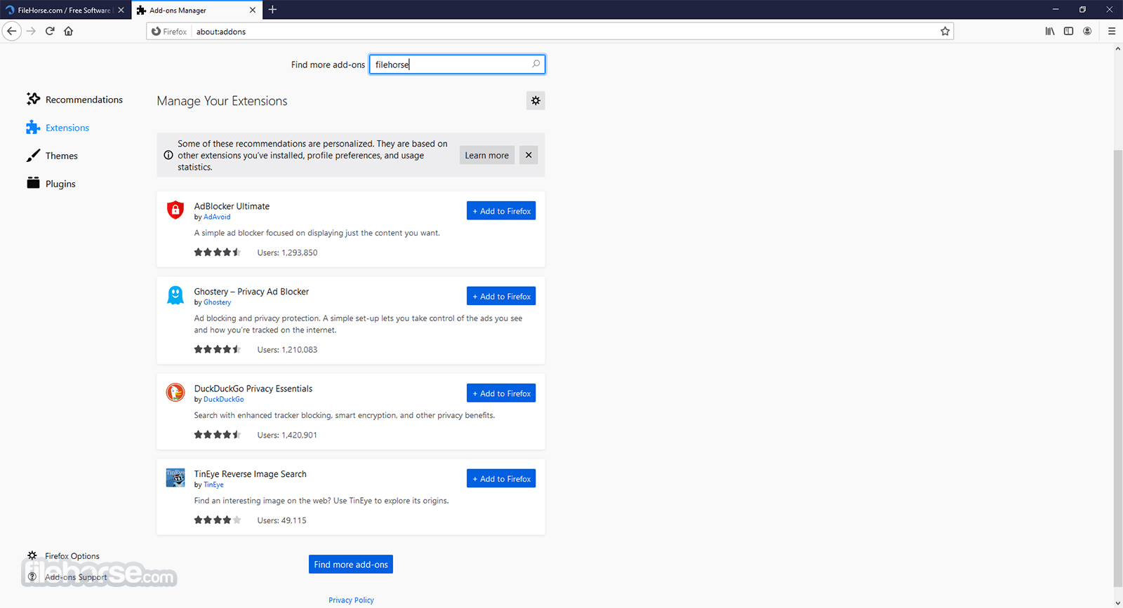
Task: Go back using the back arrow
Action: click(11, 31)
